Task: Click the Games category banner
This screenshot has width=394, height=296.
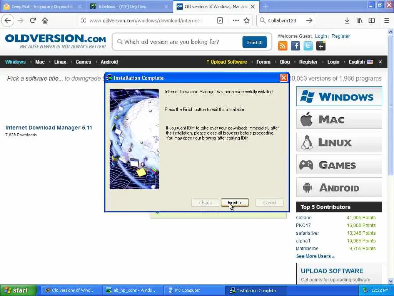Action: (x=339, y=165)
